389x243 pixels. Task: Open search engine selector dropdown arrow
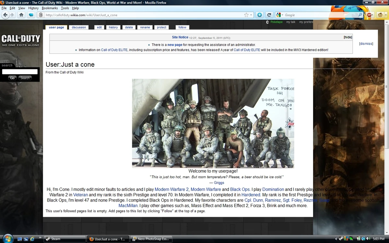click(x=282, y=15)
